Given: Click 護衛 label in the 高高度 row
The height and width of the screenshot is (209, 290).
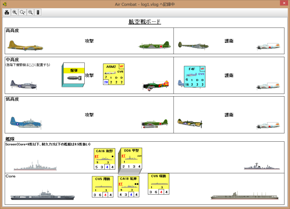Looking at the screenshot, I should tap(229, 41).
